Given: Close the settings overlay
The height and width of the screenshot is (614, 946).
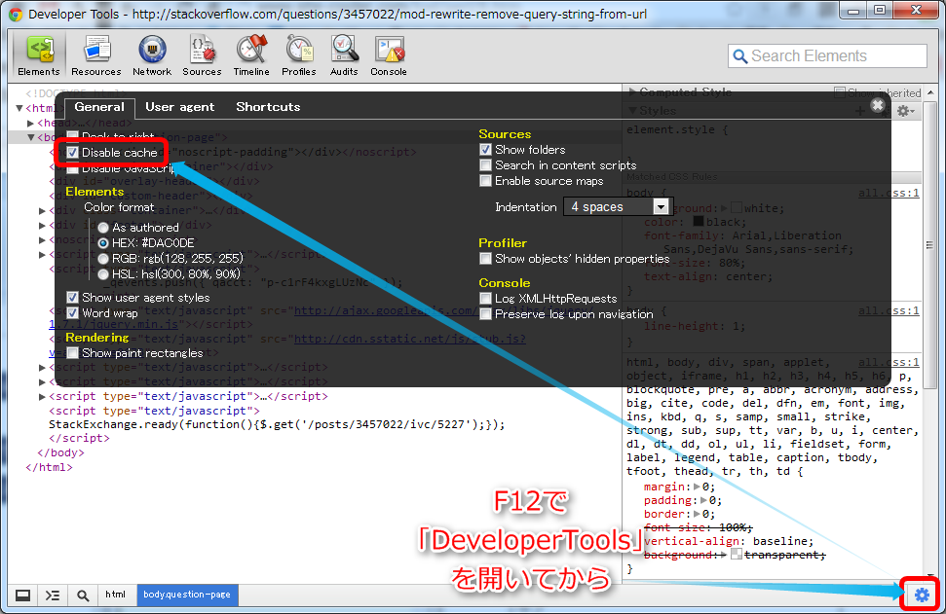Looking at the screenshot, I should point(877,105).
